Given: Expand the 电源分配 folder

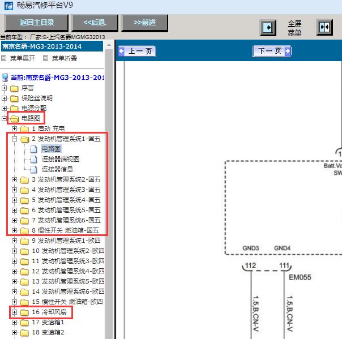Looking at the screenshot, I should point(4,108).
